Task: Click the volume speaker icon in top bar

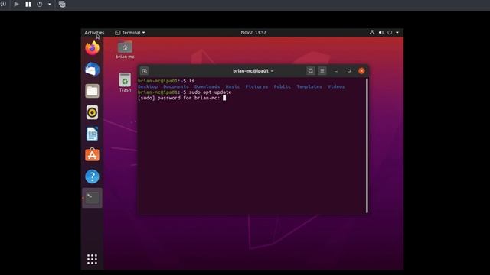Action: [381, 32]
